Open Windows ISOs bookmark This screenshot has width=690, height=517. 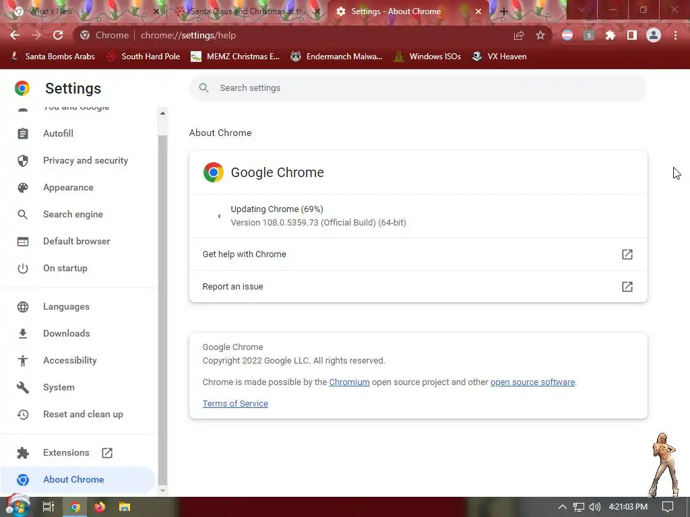pyautogui.click(x=427, y=57)
